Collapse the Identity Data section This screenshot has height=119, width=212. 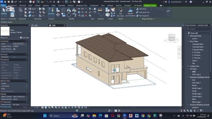pyautogui.click(x=26, y=81)
